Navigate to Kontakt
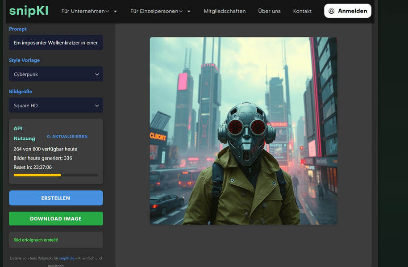Image resolution: width=408 pixels, height=267 pixels. [x=302, y=11]
